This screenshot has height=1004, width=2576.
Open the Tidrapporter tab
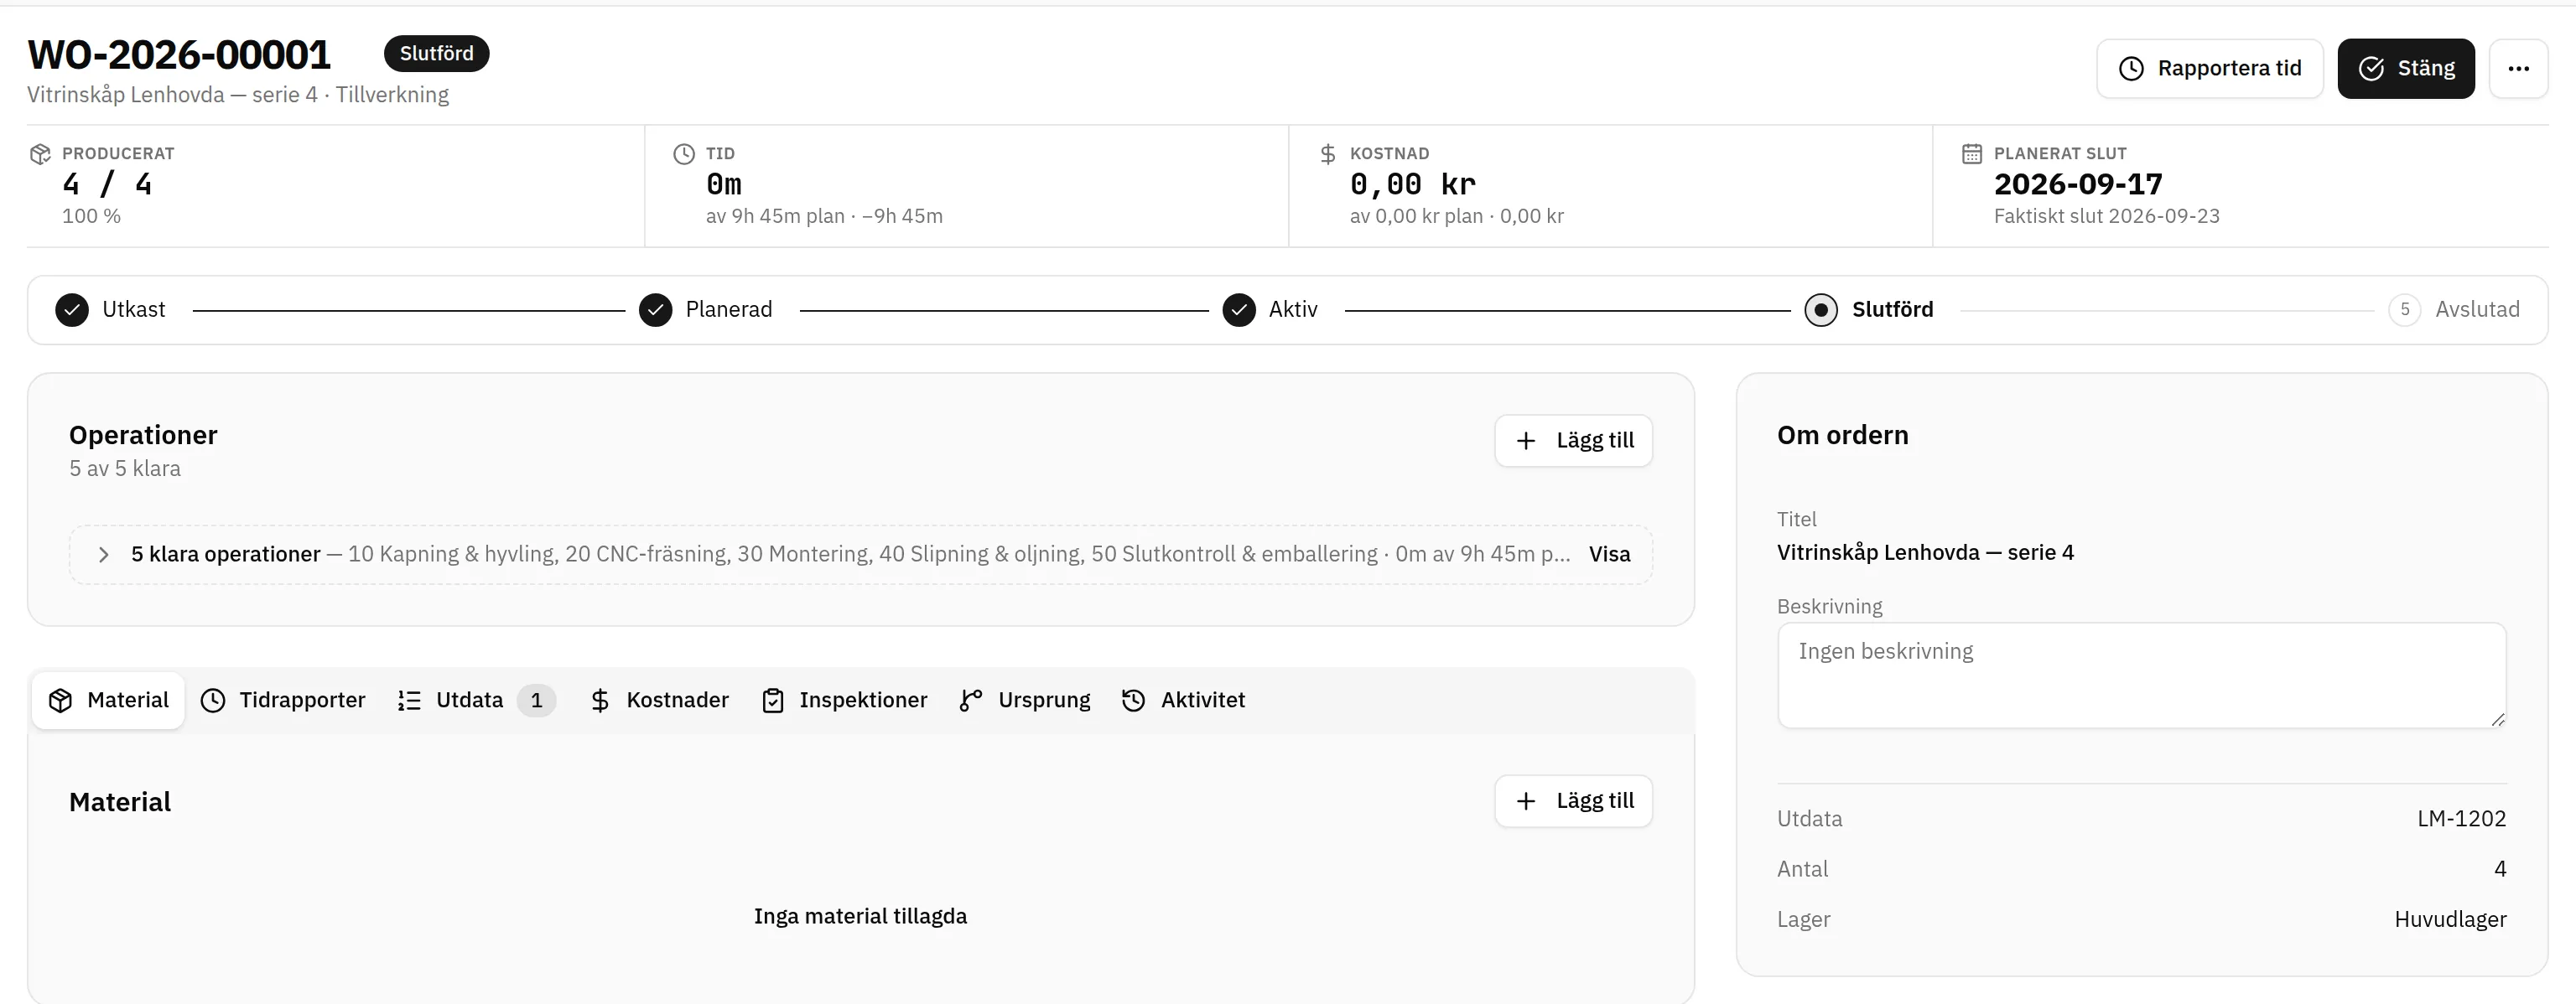283,701
